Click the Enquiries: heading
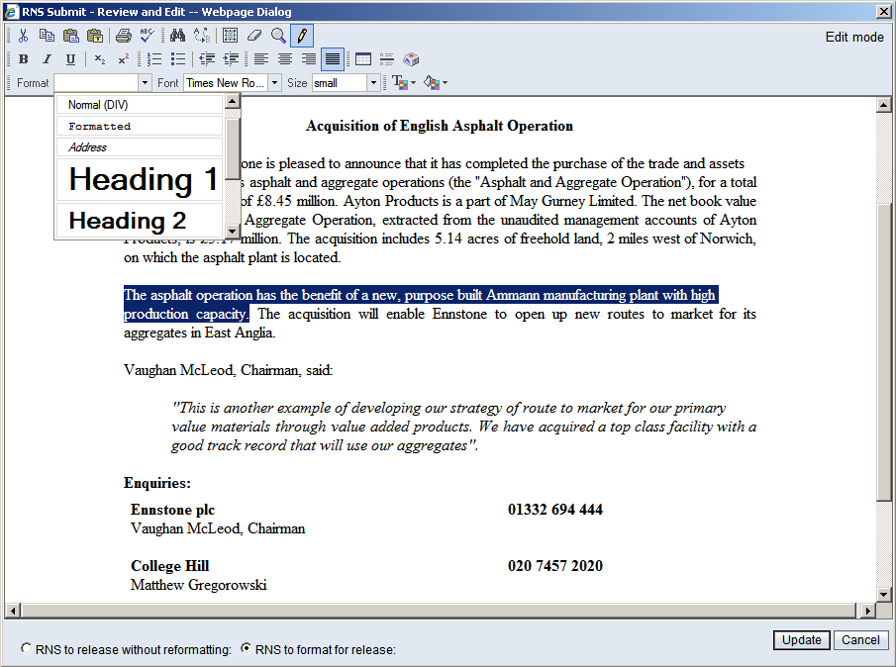Screen dimensions: 896x667 pyautogui.click(x=157, y=483)
